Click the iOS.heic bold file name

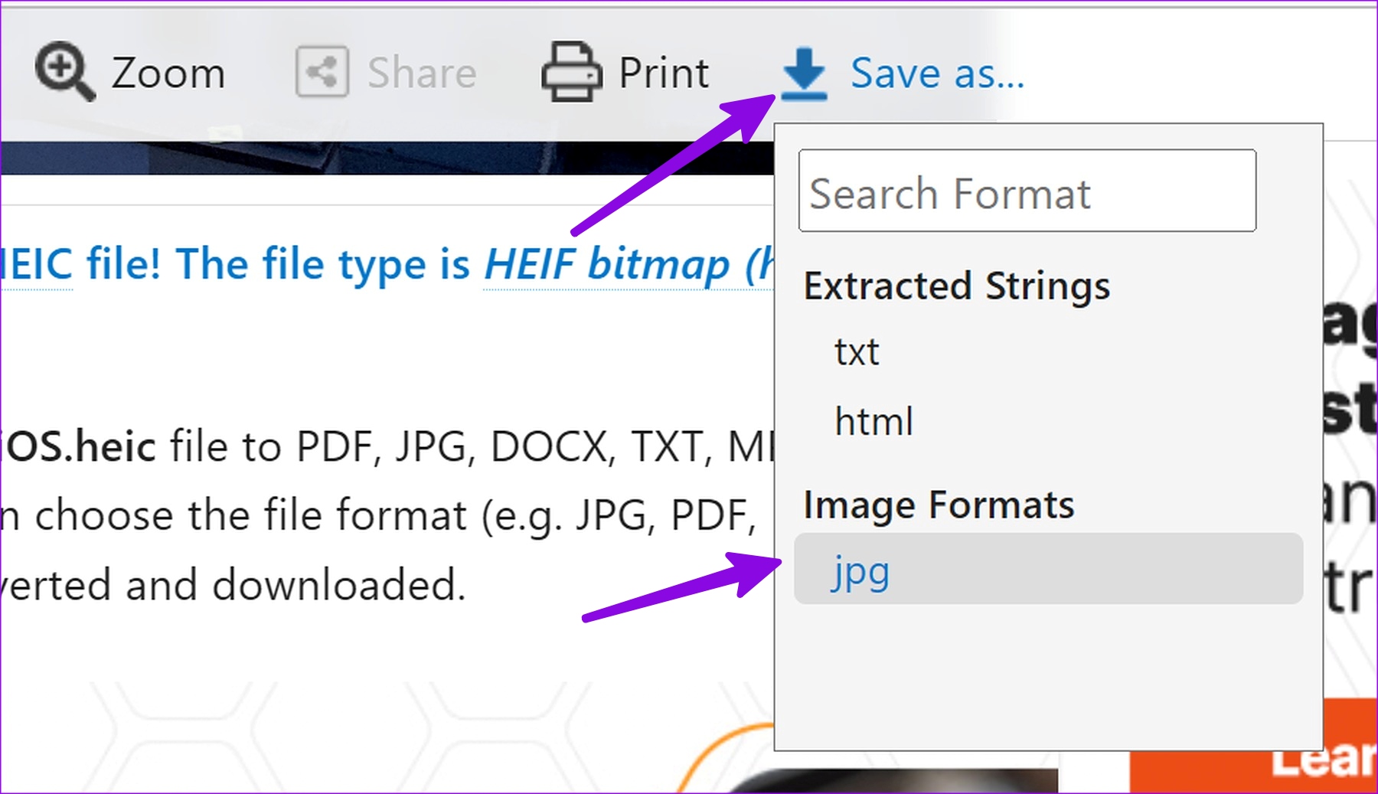(x=78, y=446)
